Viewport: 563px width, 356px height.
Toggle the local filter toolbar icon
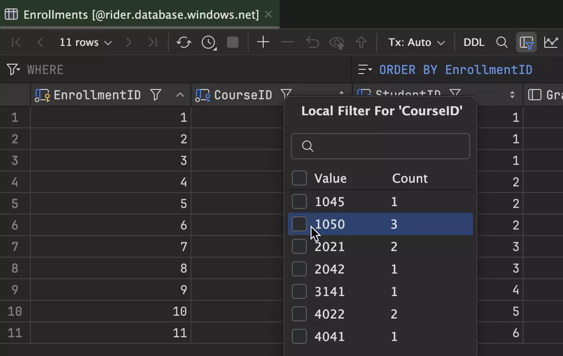click(x=526, y=43)
